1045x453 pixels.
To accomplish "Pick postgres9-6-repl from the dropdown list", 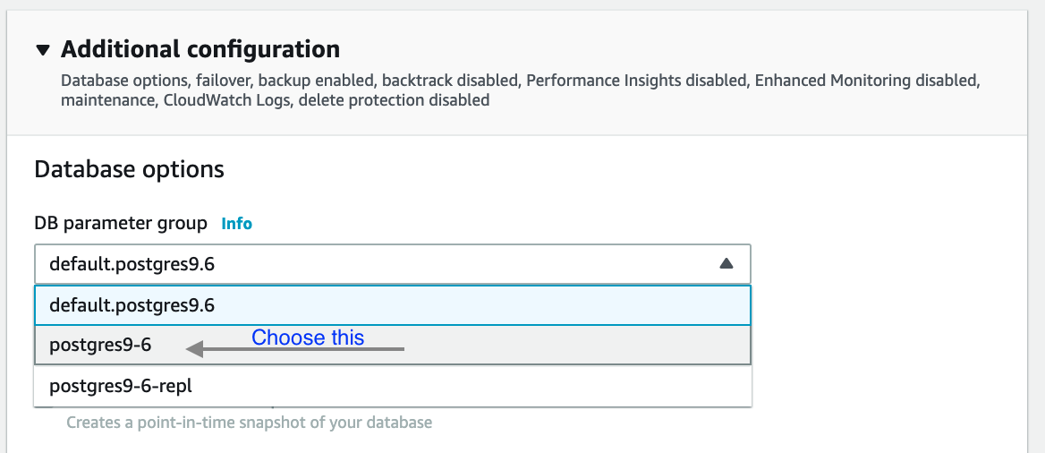I will (121, 386).
